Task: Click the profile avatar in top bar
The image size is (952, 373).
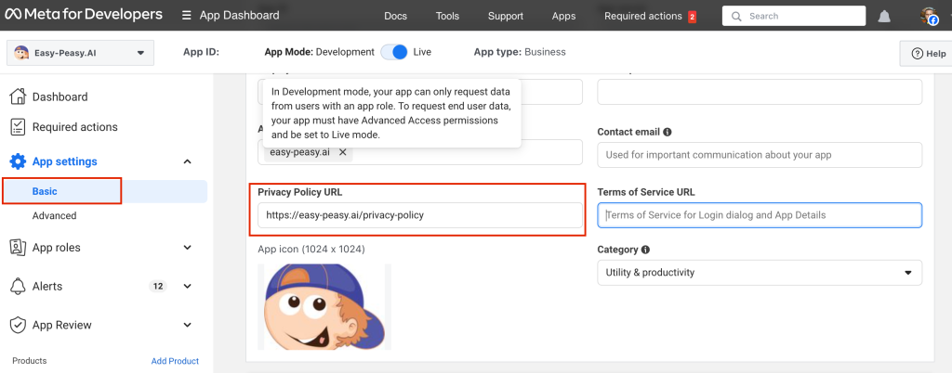Action: tap(930, 16)
